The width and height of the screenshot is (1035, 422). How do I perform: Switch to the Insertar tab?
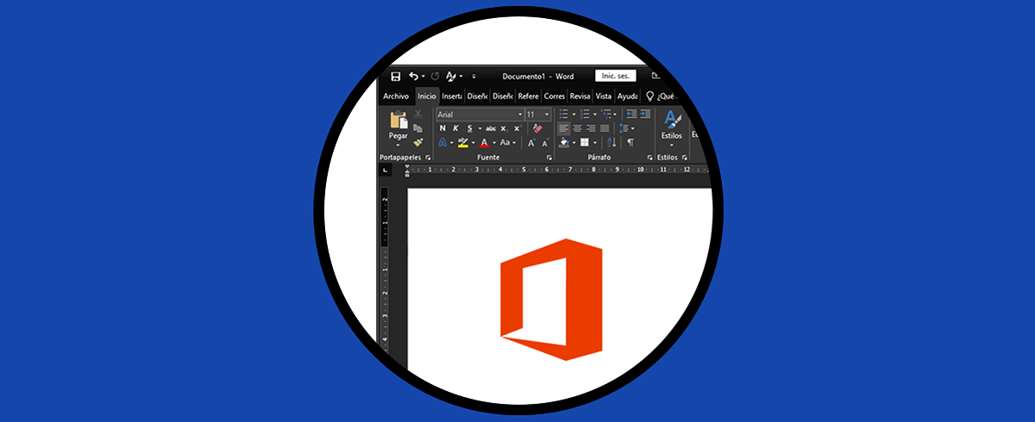tap(452, 96)
